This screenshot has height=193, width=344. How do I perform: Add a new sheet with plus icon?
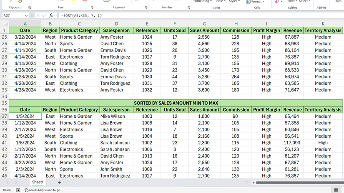tap(59, 183)
